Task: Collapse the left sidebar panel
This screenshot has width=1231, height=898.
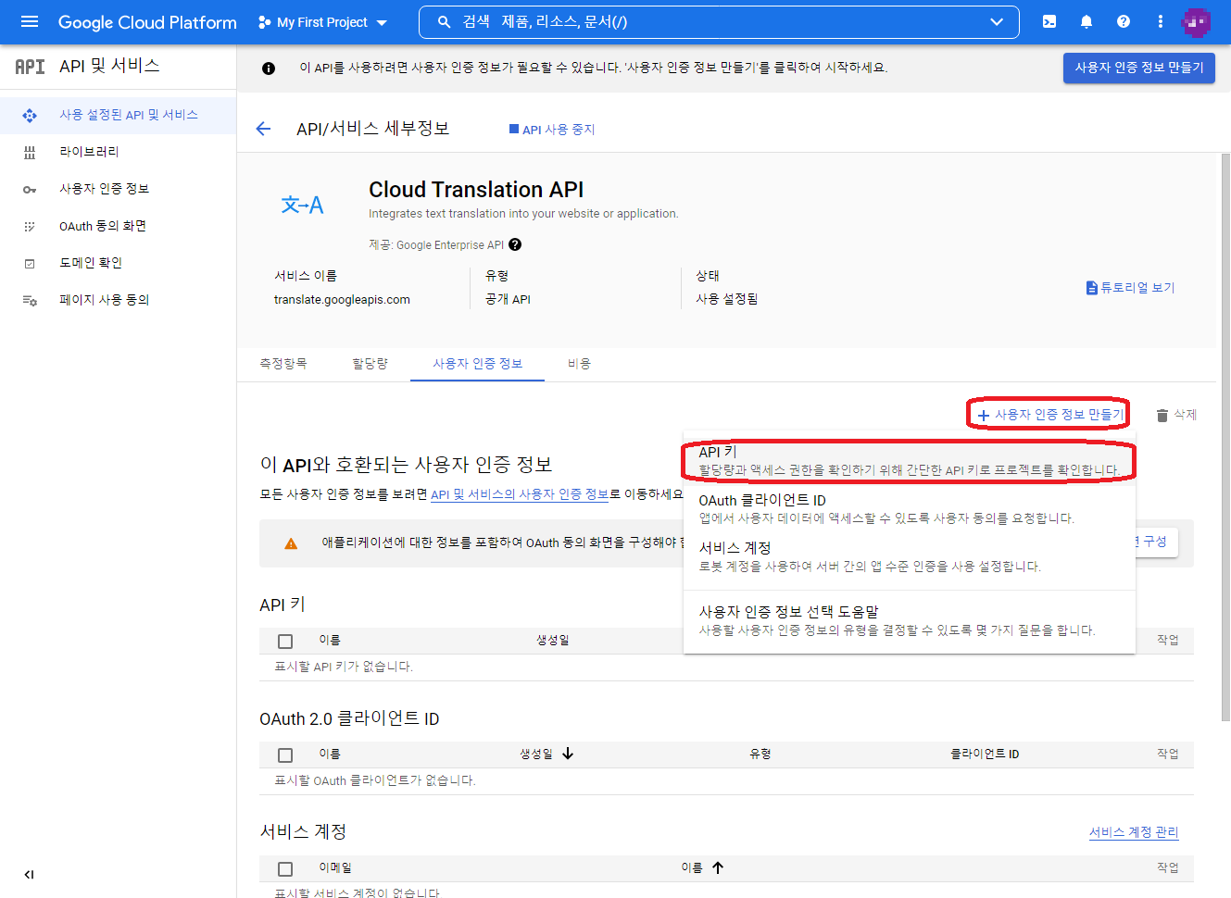Action: point(29,874)
